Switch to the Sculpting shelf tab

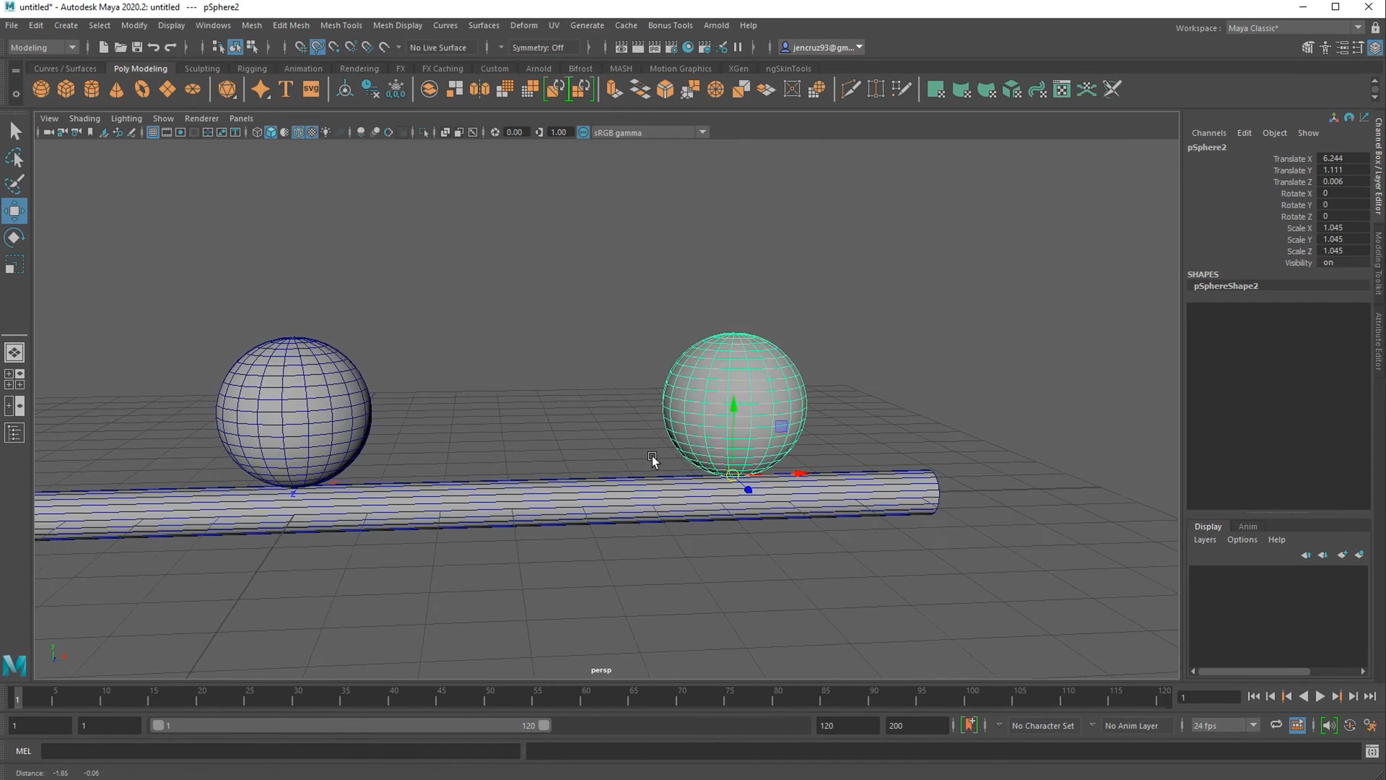(202, 68)
